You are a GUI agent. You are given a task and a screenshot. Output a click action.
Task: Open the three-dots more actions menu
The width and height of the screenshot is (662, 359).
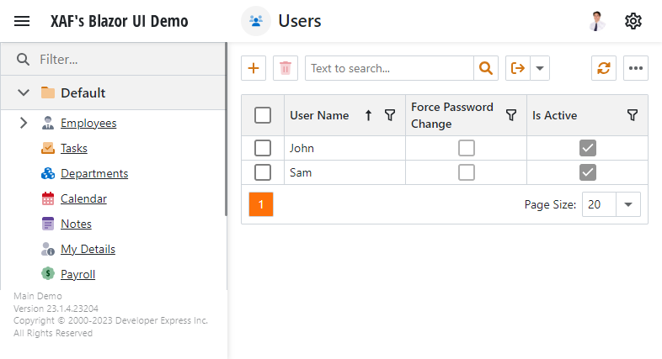[x=636, y=68]
